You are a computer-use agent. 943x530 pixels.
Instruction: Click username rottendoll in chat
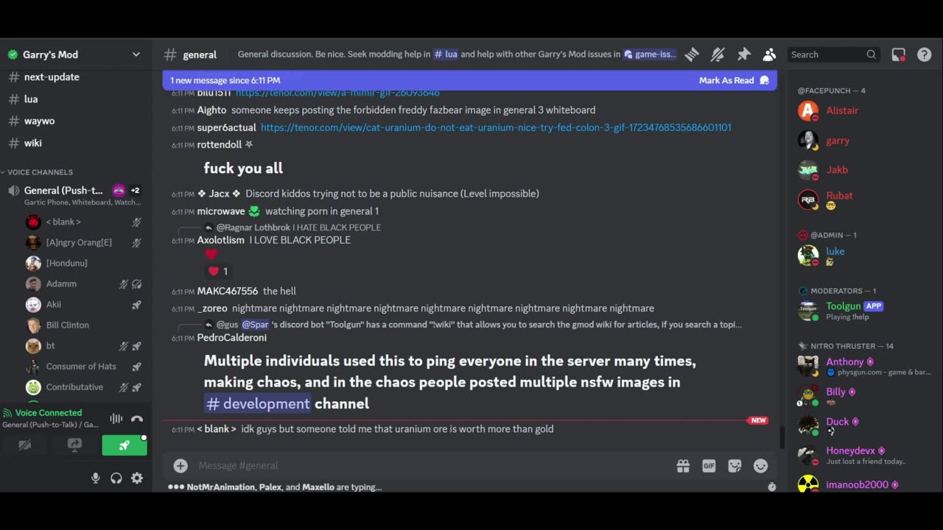(220, 144)
